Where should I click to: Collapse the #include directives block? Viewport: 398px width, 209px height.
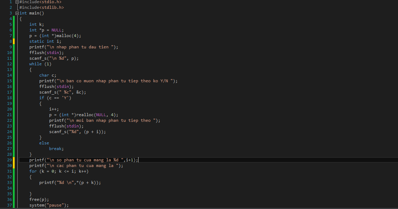pos(17,2)
